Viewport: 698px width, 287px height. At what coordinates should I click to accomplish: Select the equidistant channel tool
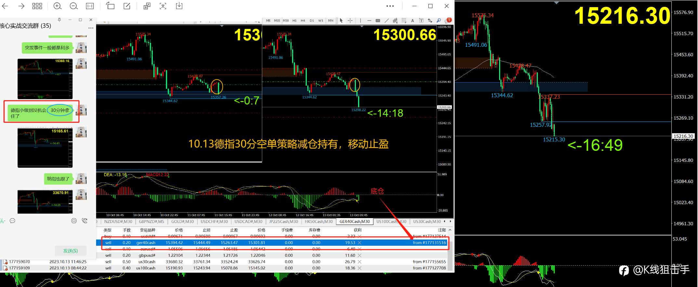395,20
